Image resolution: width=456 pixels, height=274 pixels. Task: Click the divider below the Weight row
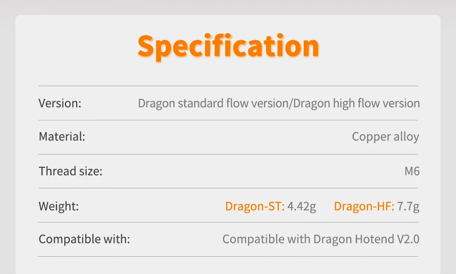[228, 222]
